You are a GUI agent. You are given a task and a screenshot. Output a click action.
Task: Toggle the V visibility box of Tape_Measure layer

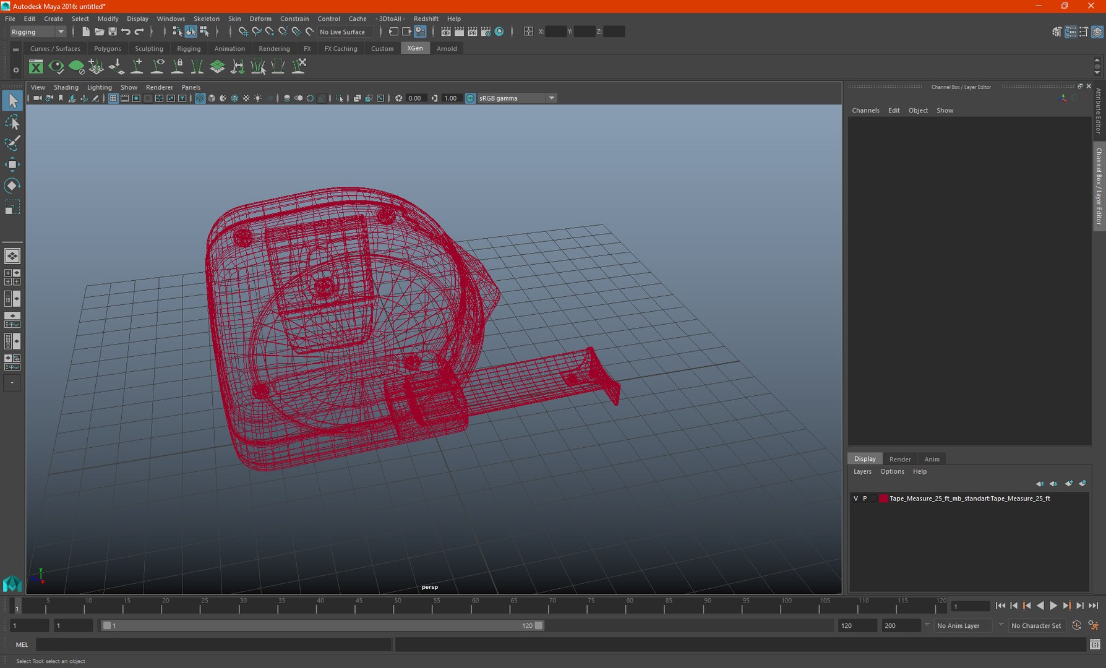(855, 499)
